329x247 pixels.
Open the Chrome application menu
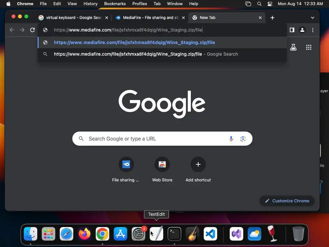click(25, 4)
